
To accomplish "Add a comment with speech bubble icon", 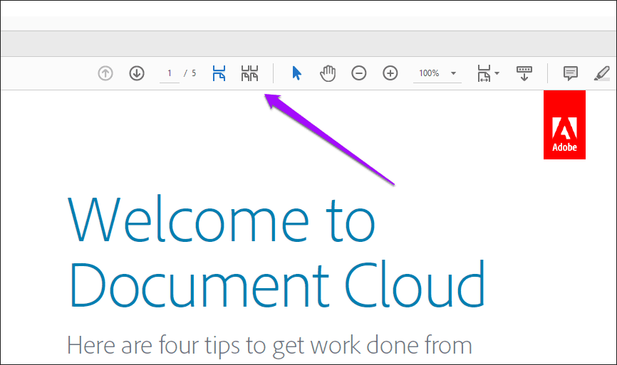I will pyautogui.click(x=570, y=73).
